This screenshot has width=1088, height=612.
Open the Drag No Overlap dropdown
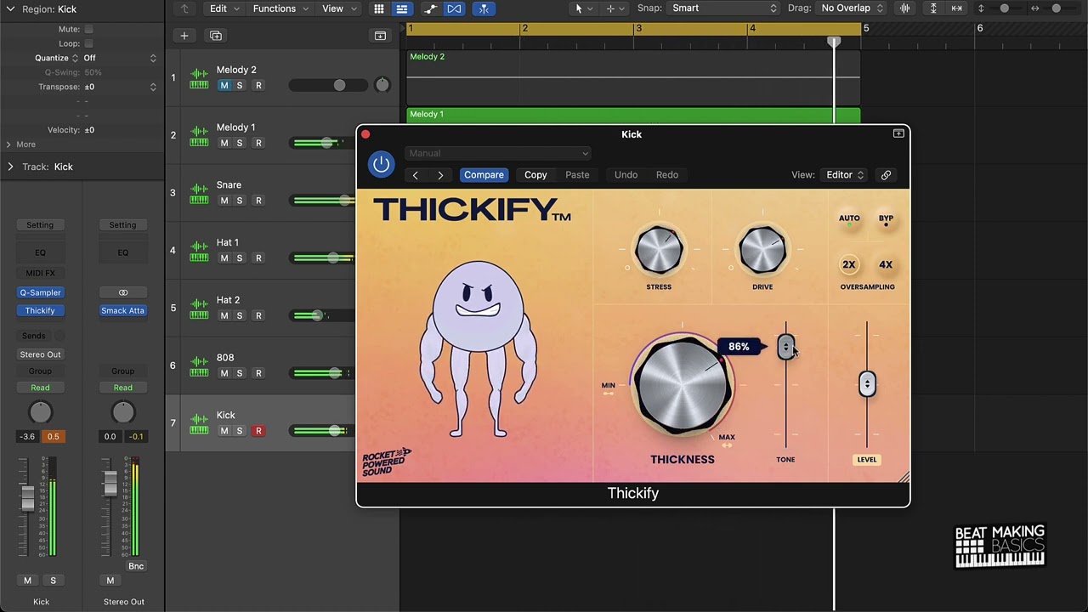[x=852, y=8]
